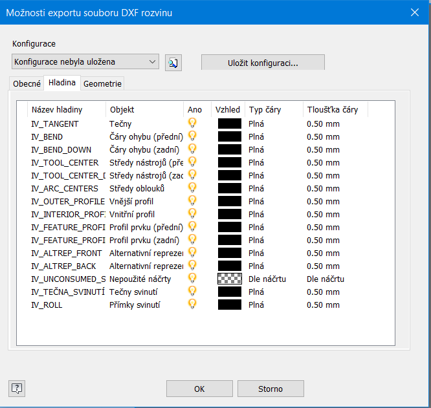The width and height of the screenshot is (431, 408).
Task: Toggle IV_TOOL_CENTER layer lightbulb
Action: coord(192,162)
